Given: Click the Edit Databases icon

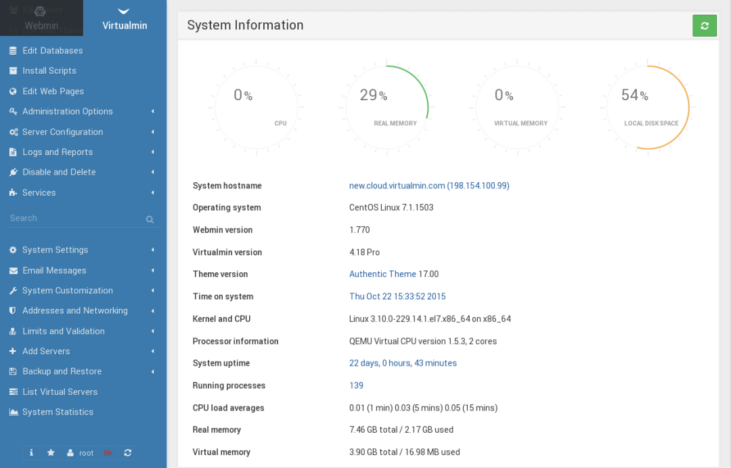Looking at the screenshot, I should pyautogui.click(x=13, y=51).
